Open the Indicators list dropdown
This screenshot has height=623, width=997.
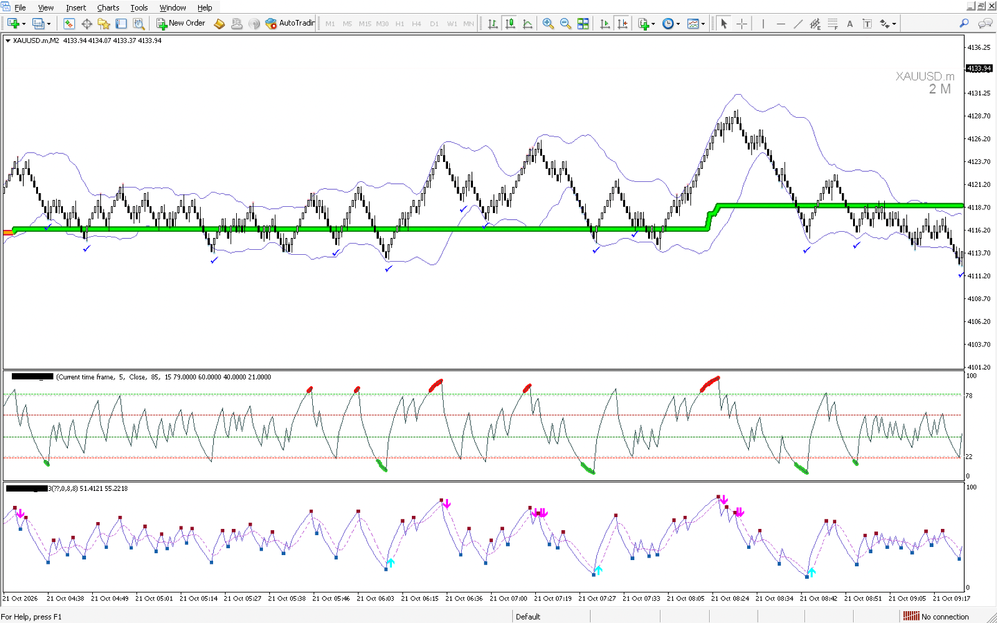647,24
